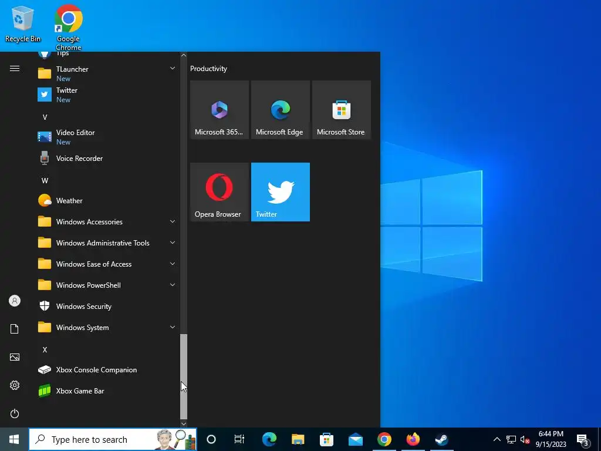Expand Windows Administrative Tools folder
Screen dimensions: 601x451
pyautogui.click(x=106, y=243)
